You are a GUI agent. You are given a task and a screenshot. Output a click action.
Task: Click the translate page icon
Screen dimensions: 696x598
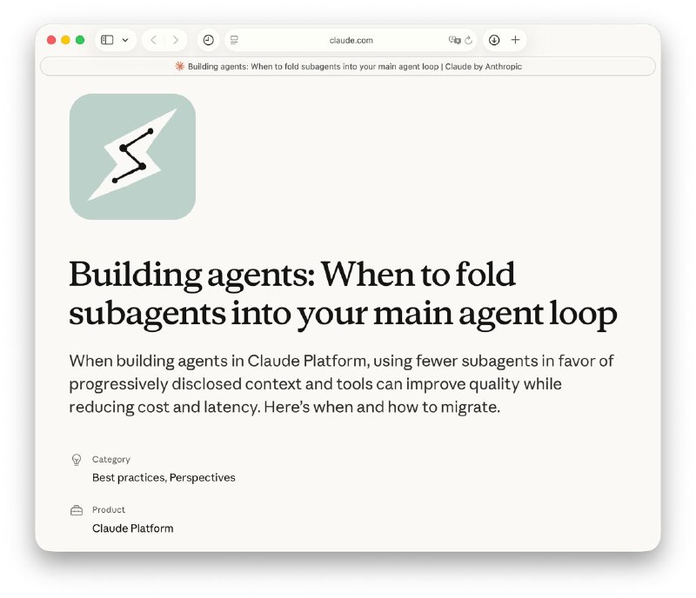pyautogui.click(x=454, y=40)
